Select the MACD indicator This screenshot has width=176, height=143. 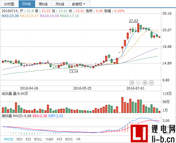click(9, 139)
